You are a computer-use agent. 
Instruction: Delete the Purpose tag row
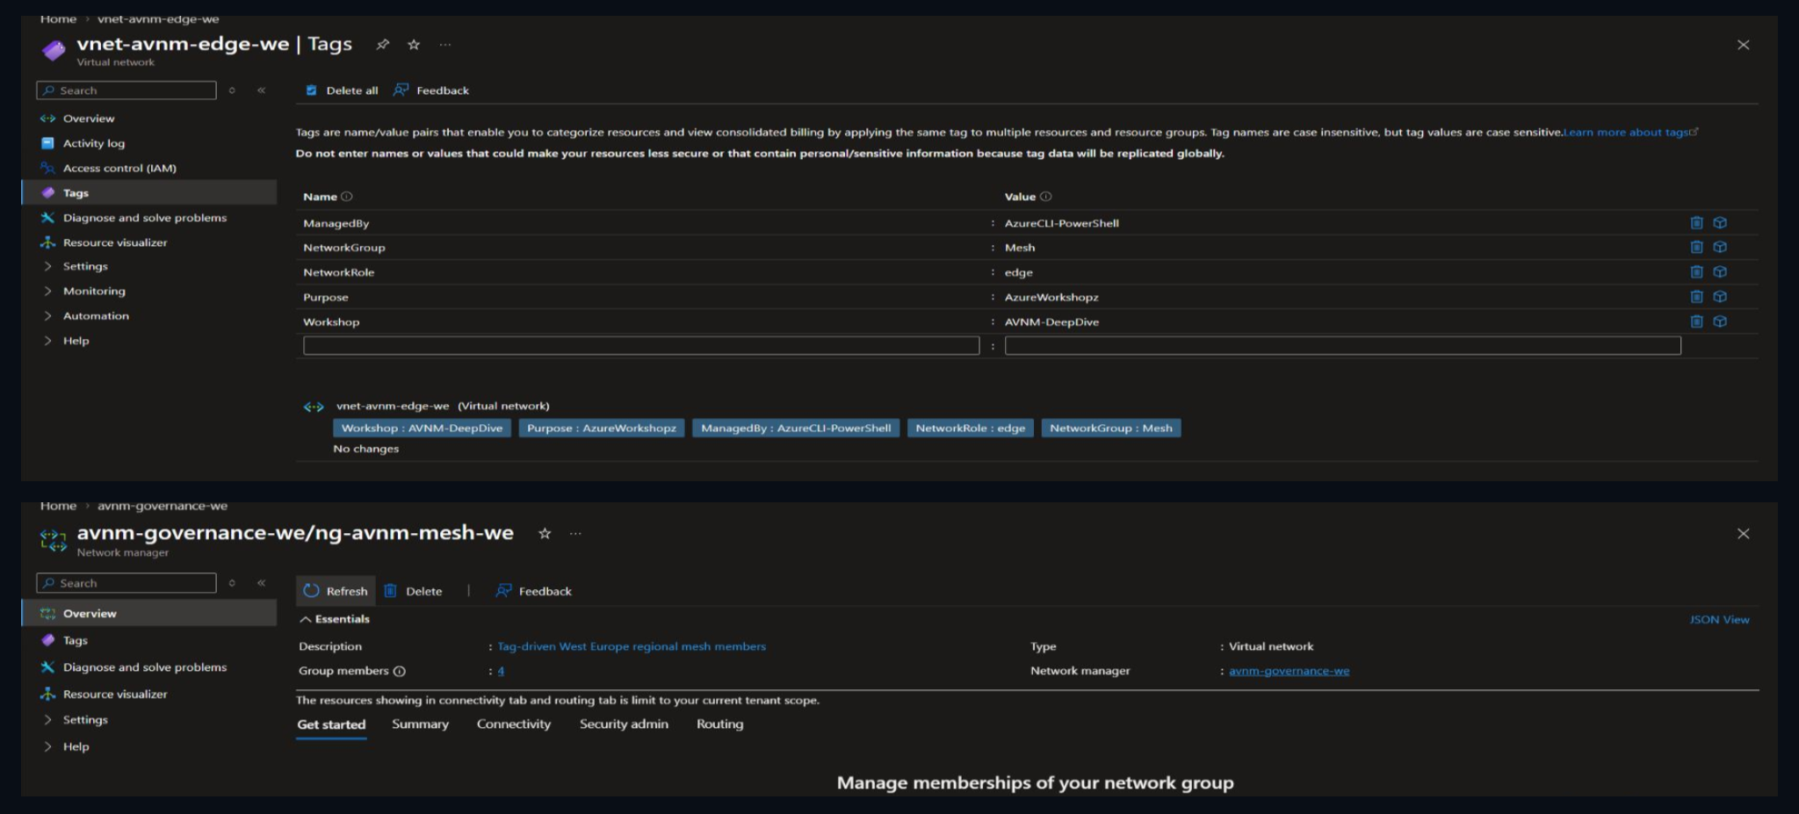click(x=1696, y=297)
